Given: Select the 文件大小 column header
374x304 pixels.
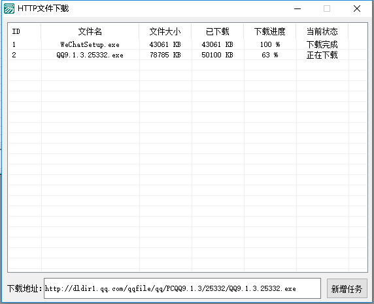Looking at the screenshot, I should pos(165,31).
